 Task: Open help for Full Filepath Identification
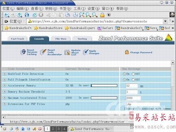(5, 80)
